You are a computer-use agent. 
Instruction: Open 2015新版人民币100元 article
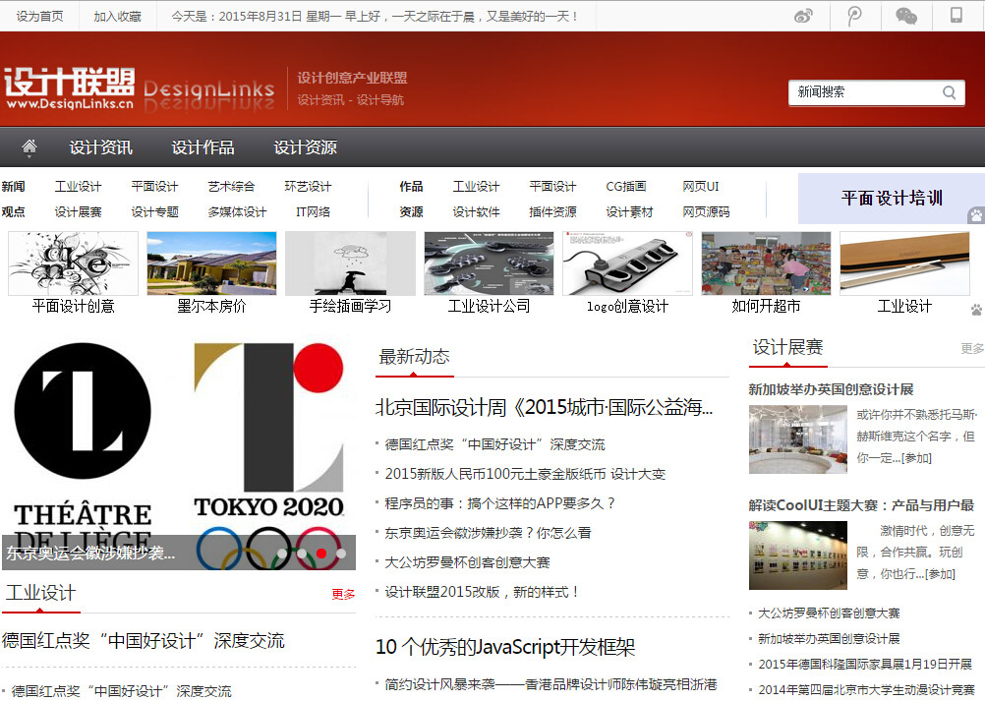[525, 474]
